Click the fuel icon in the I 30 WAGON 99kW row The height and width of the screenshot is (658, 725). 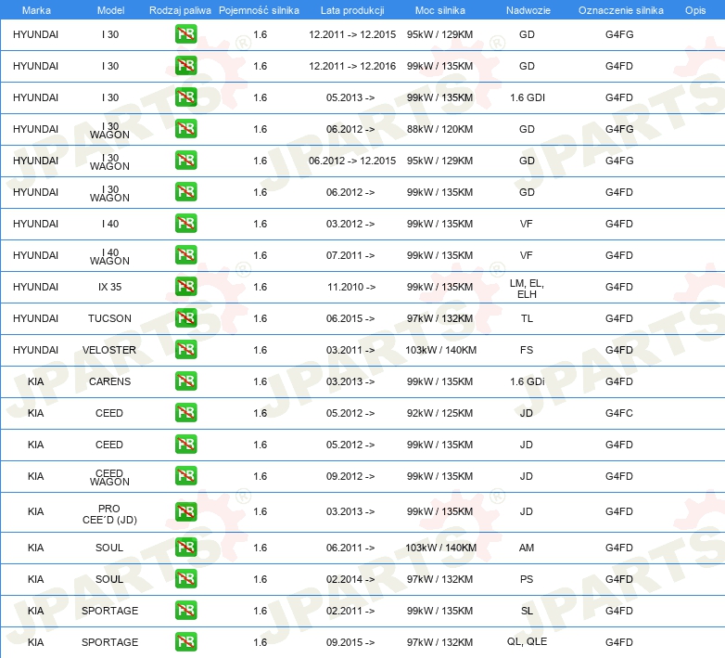(185, 191)
